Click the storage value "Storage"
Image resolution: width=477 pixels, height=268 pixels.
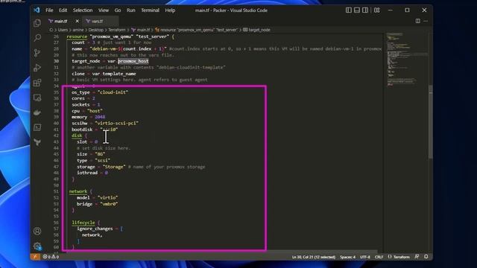pos(114,167)
